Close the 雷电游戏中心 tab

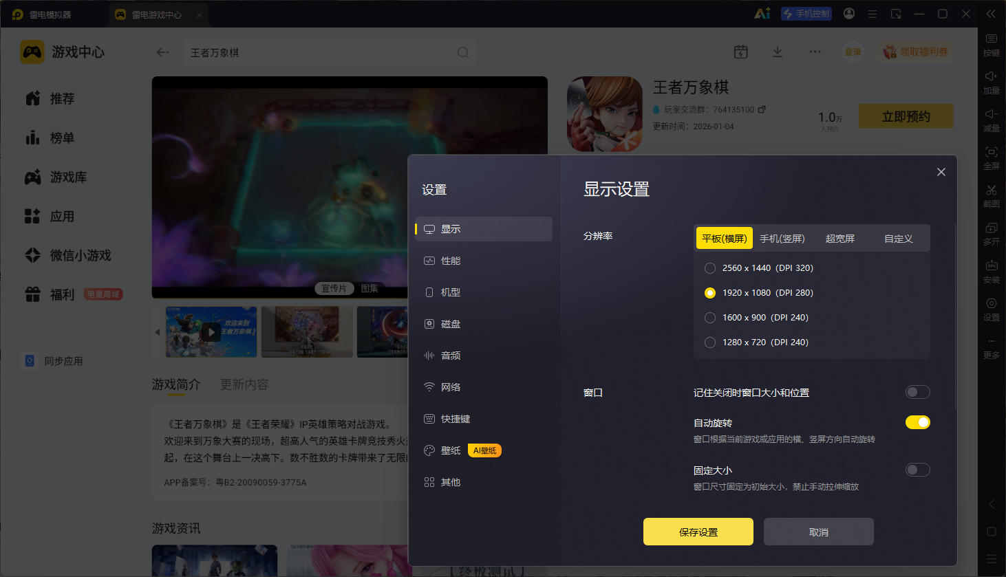click(x=200, y=14)
